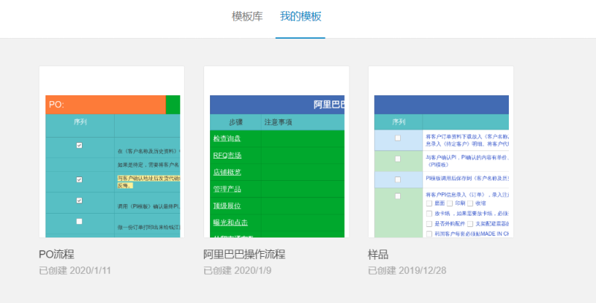
Task: Click the PO流程 template title
Action: click(x=57, y=254)
